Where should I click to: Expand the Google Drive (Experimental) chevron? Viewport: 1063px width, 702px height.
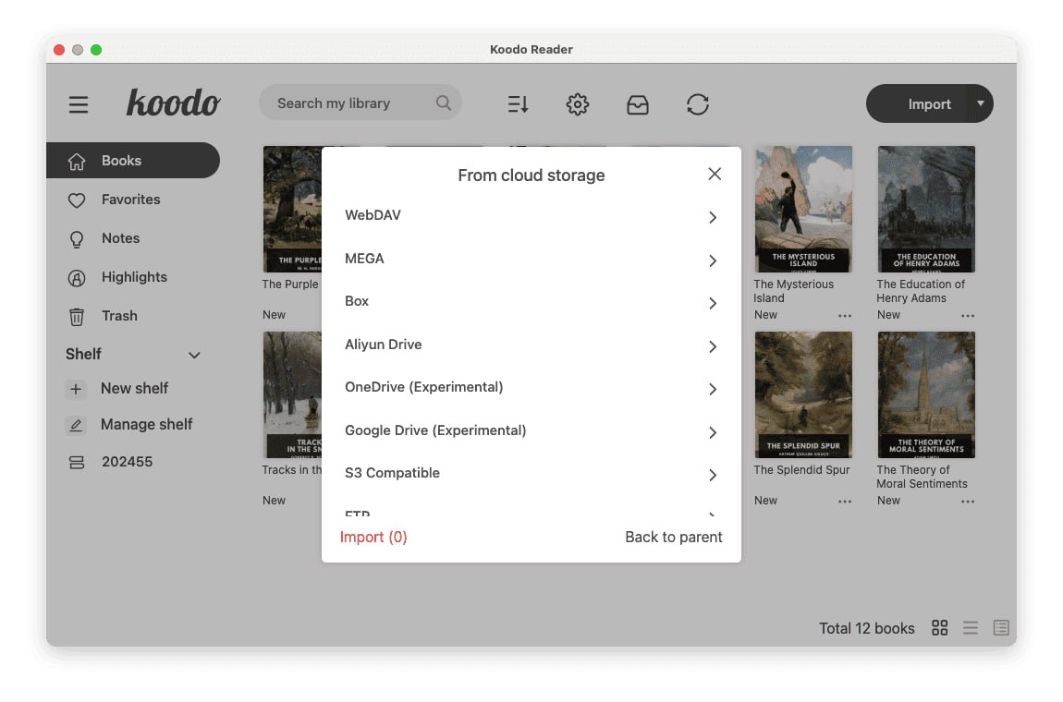713,432
